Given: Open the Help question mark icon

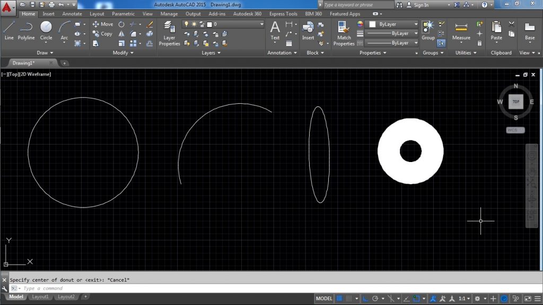Looking at the screenshot, I should point(485,4).
